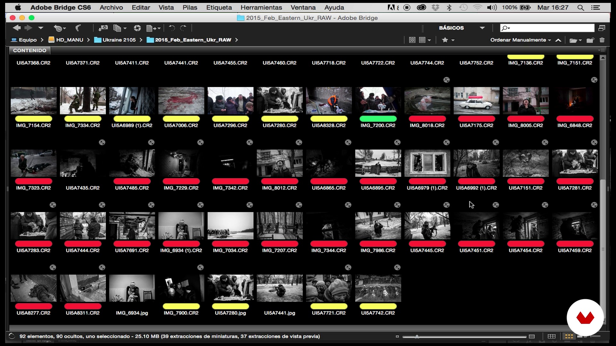Open the parent or favorites folder dropdown
The height and width of the screenshot is (346, 616).
pos(41,28)
